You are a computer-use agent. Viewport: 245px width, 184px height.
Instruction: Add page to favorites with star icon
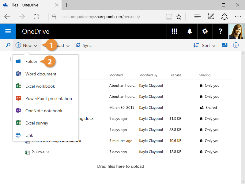coord(179,17)
